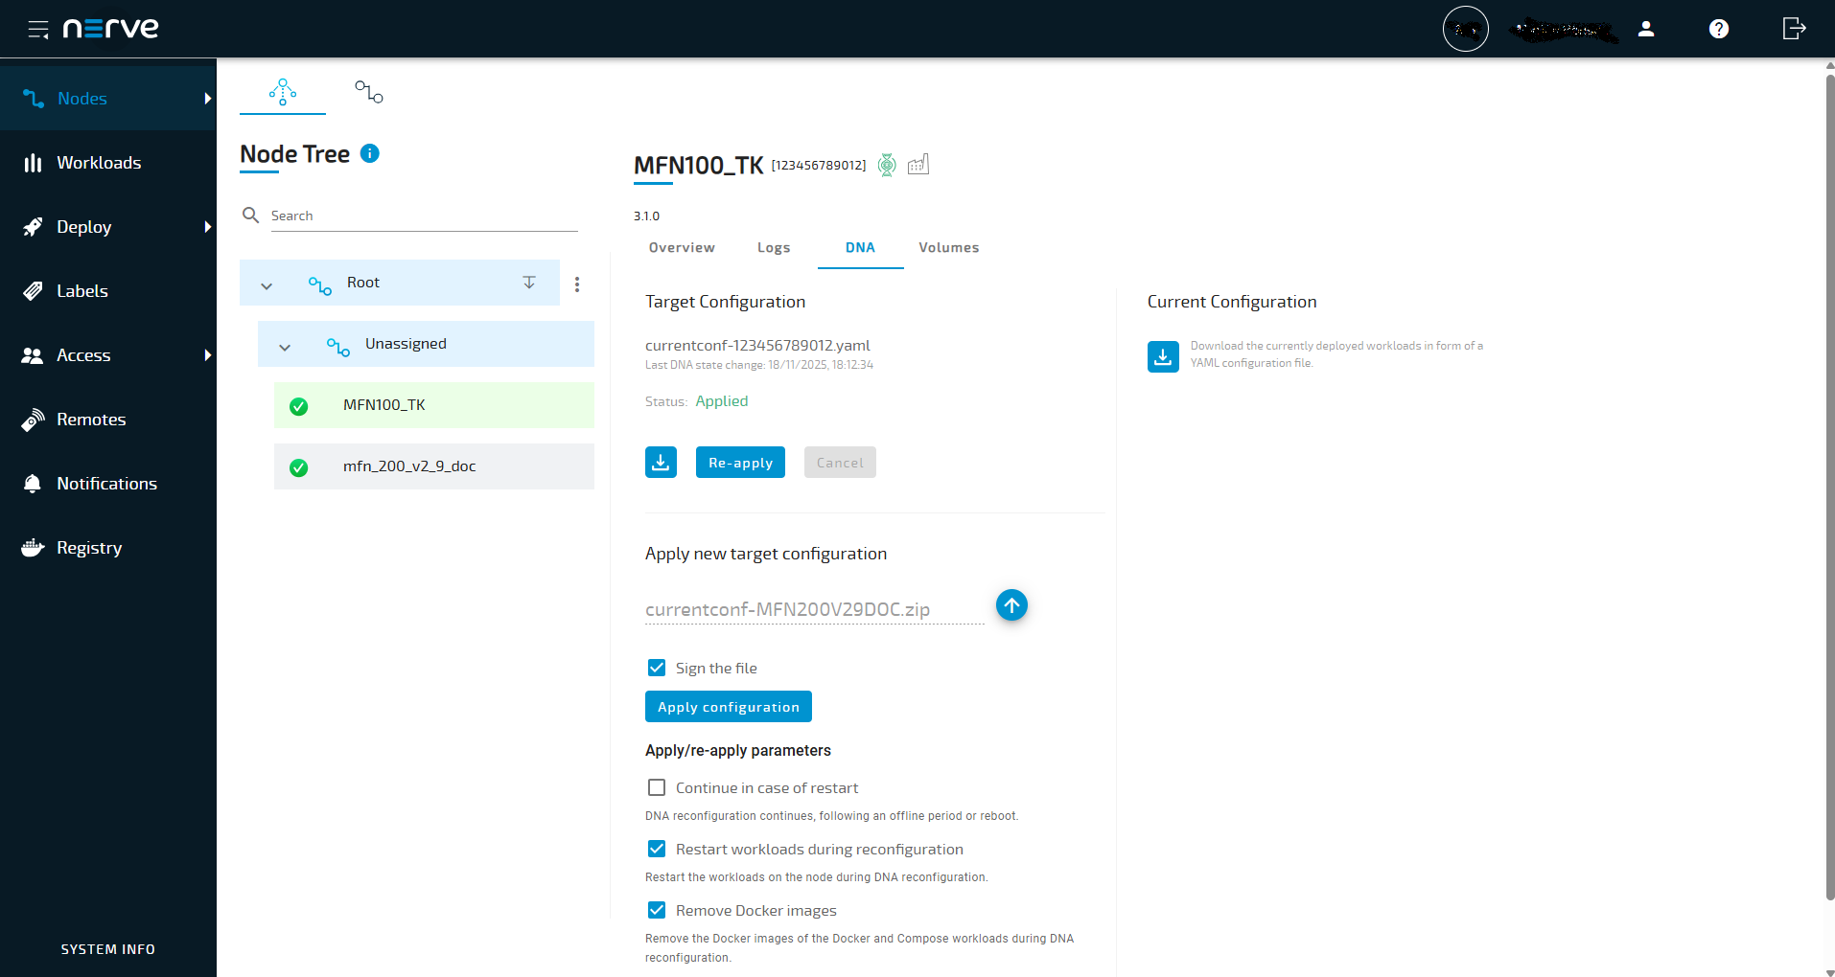Switch to the Logs tab
Screen dimensions: 1835x977
pyautogui.click(x=773, y=247)
